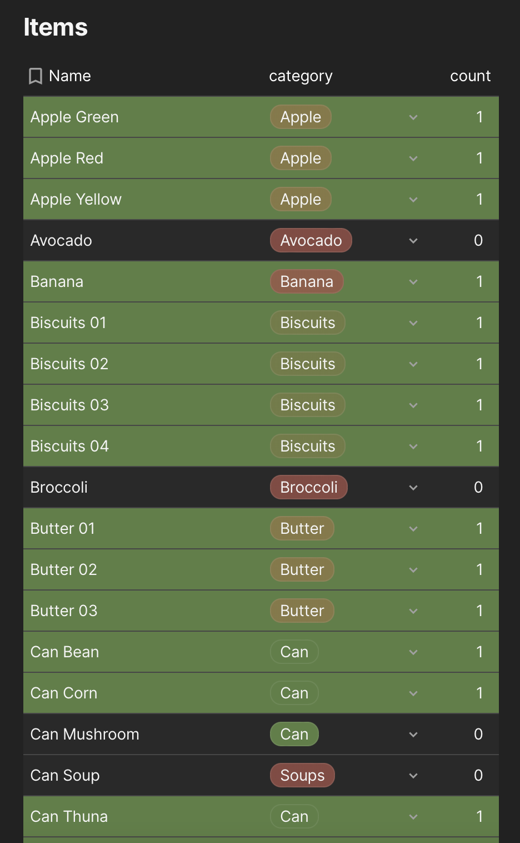Screen dimensions: 520x843
Task: Open category chevron in Broccoli row
Action: tap(413, 488)
